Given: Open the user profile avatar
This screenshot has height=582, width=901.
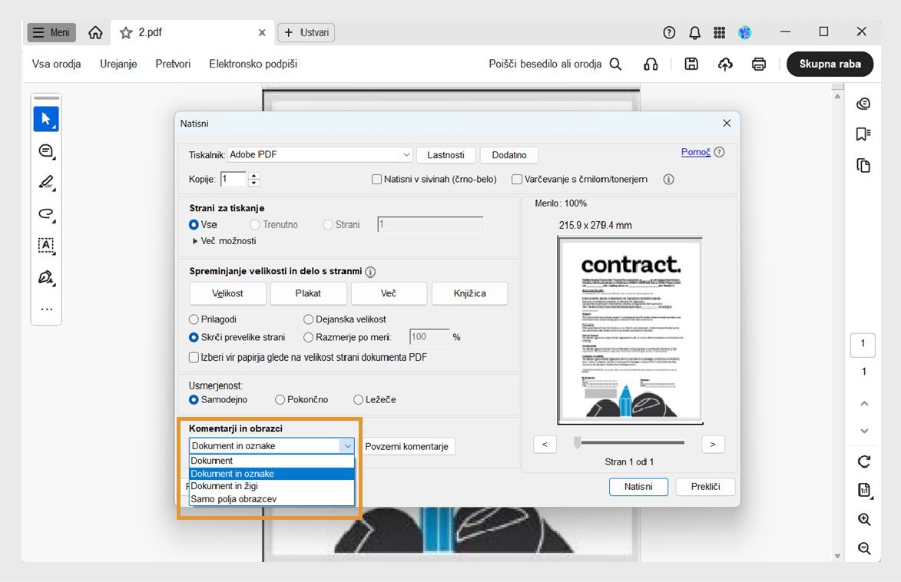Looking at the screenshot, I should [745, 33].
